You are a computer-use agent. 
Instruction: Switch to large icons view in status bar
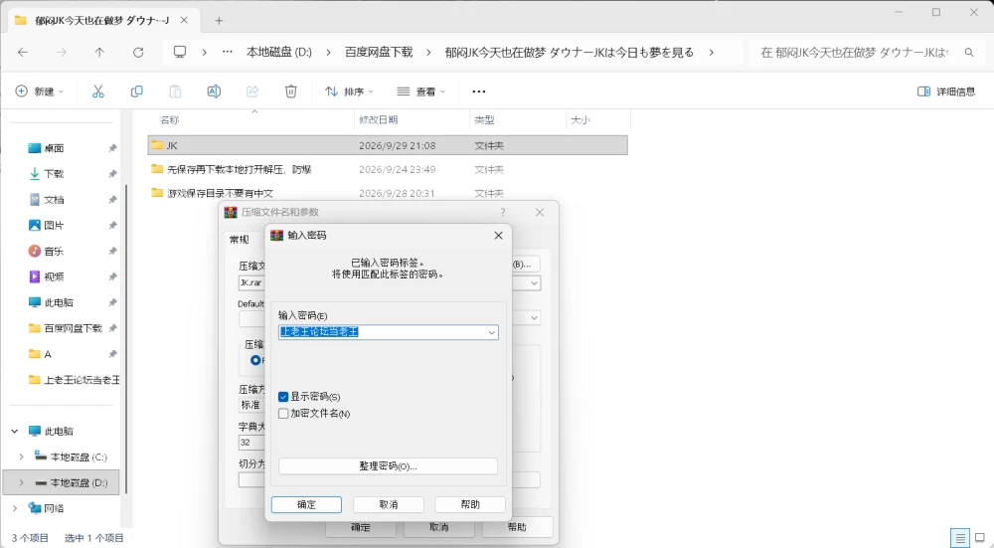[979, 538]
